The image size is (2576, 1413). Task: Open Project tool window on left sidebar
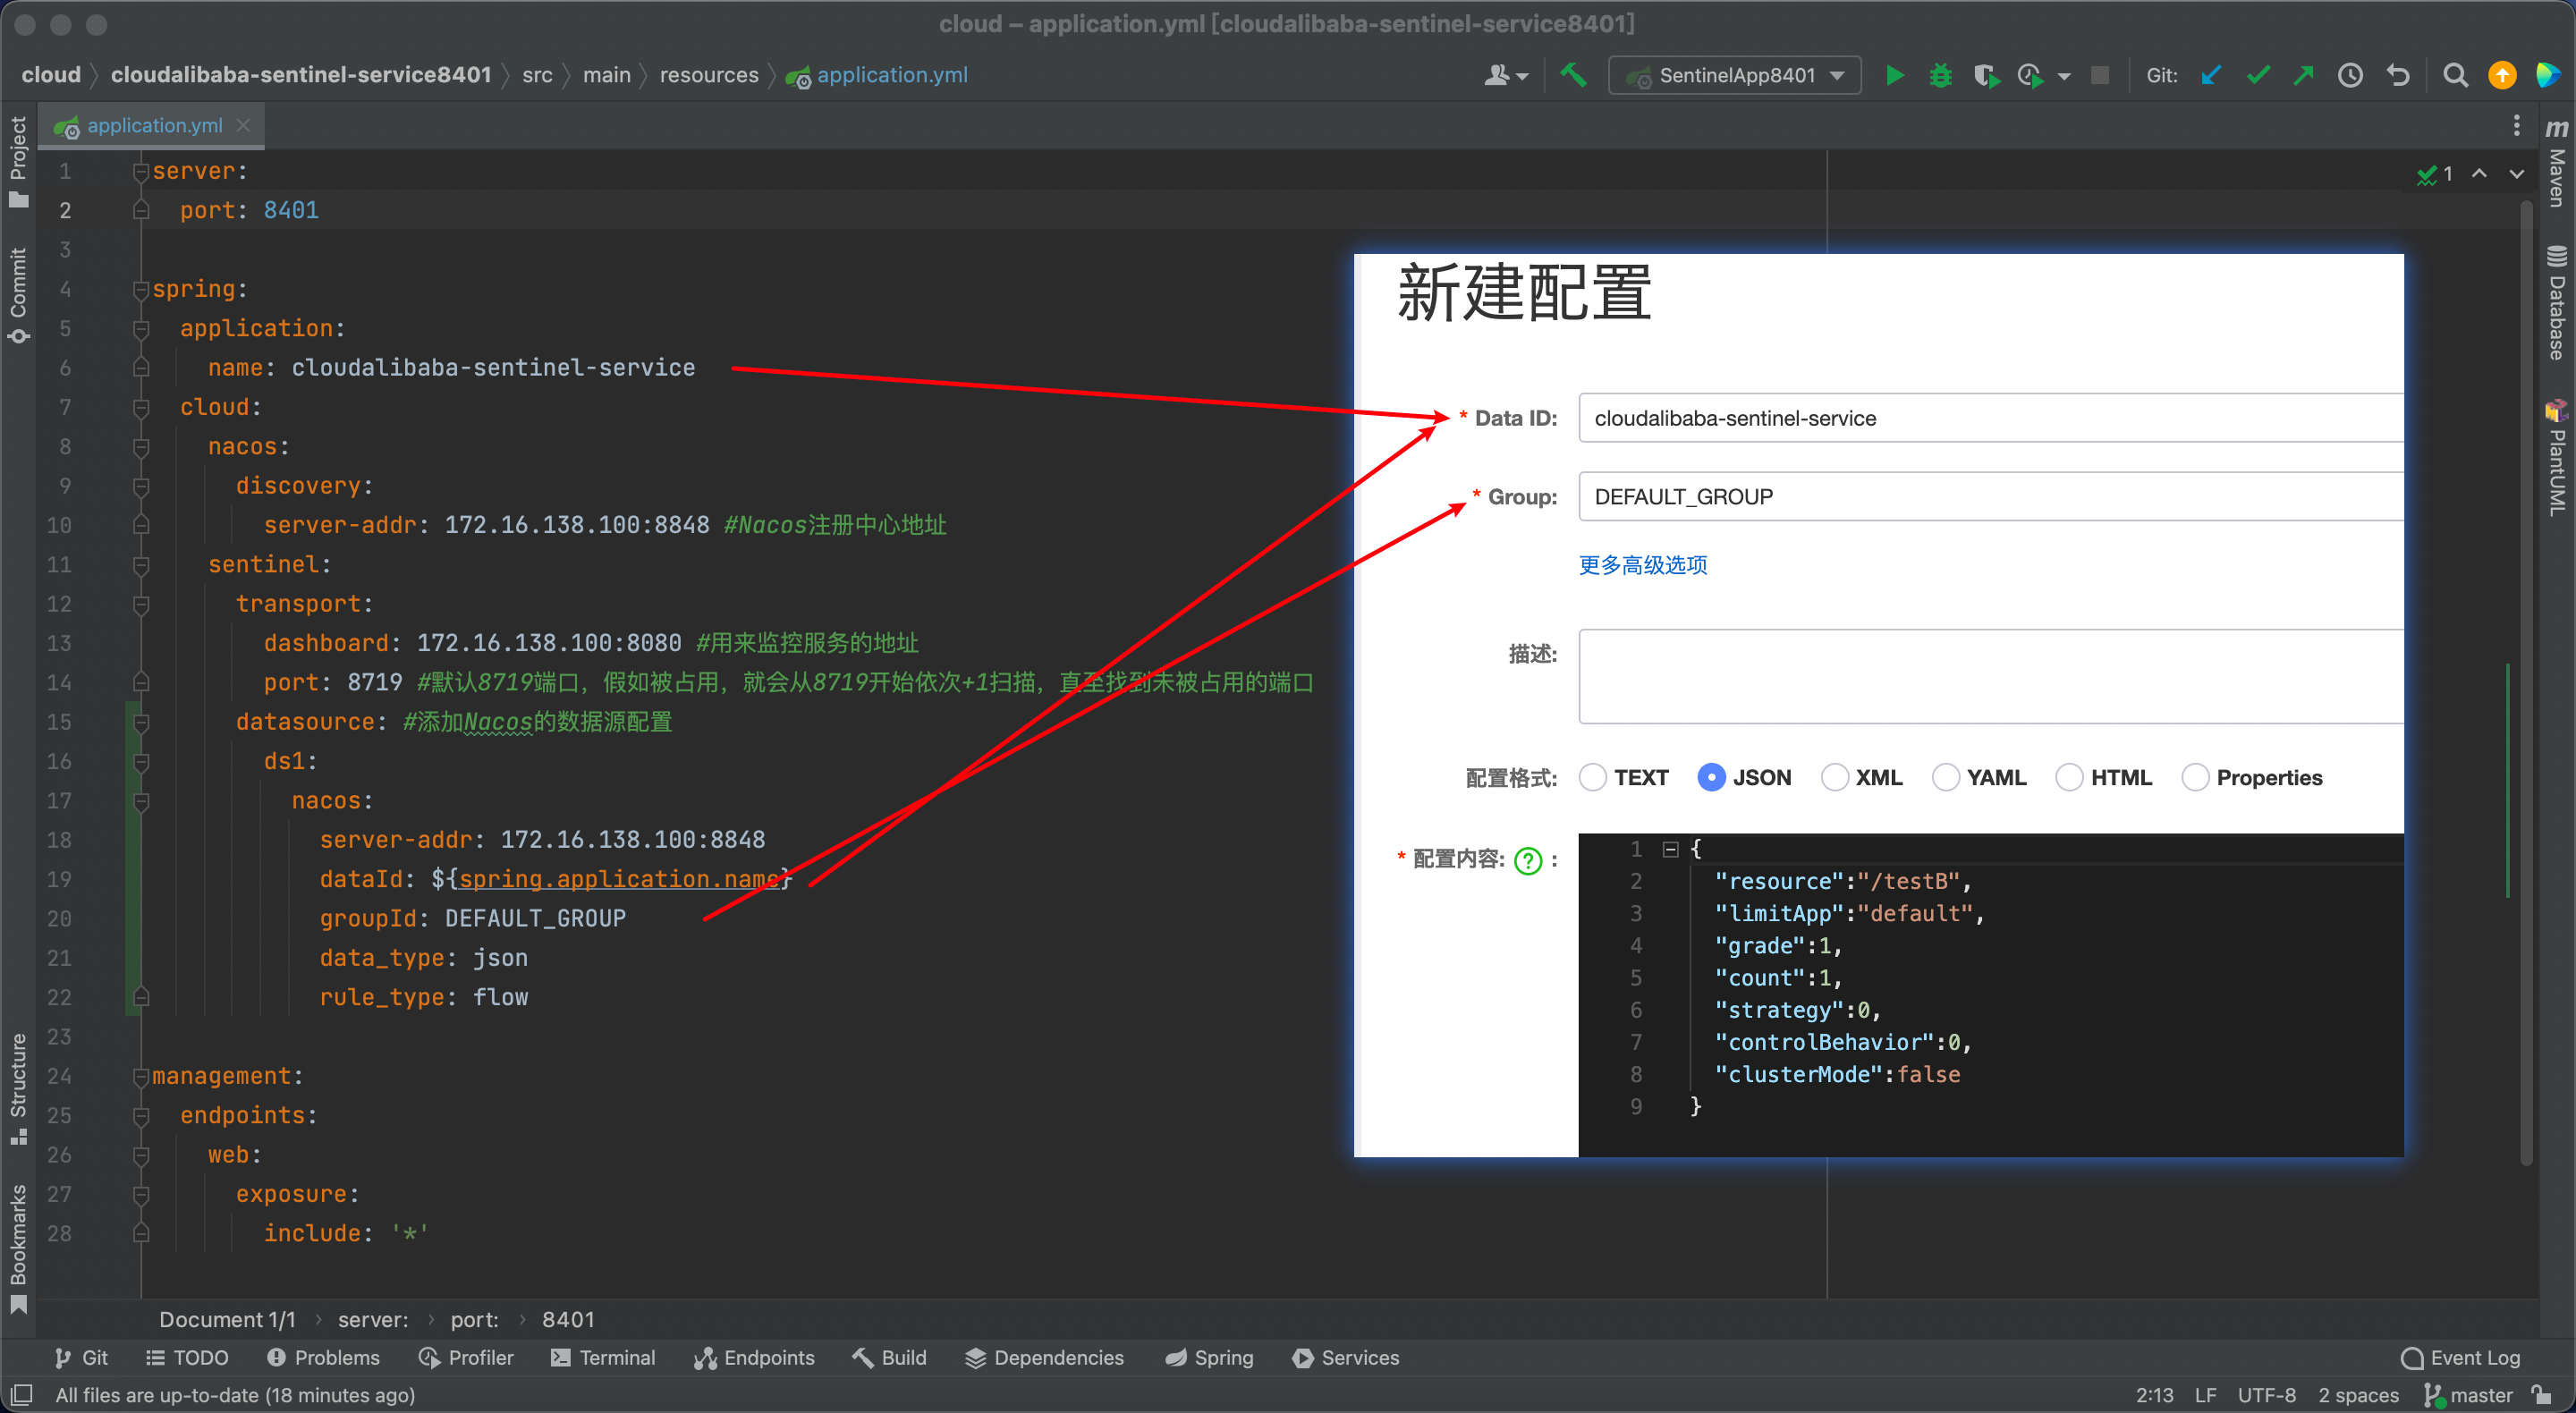point(18,160)
